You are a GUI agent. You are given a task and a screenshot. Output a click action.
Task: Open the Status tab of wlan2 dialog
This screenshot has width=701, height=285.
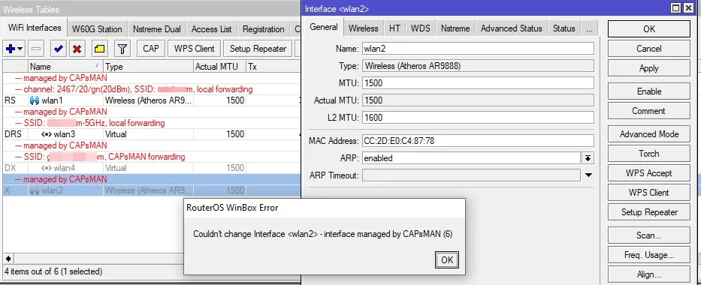(x=564, y=28)
